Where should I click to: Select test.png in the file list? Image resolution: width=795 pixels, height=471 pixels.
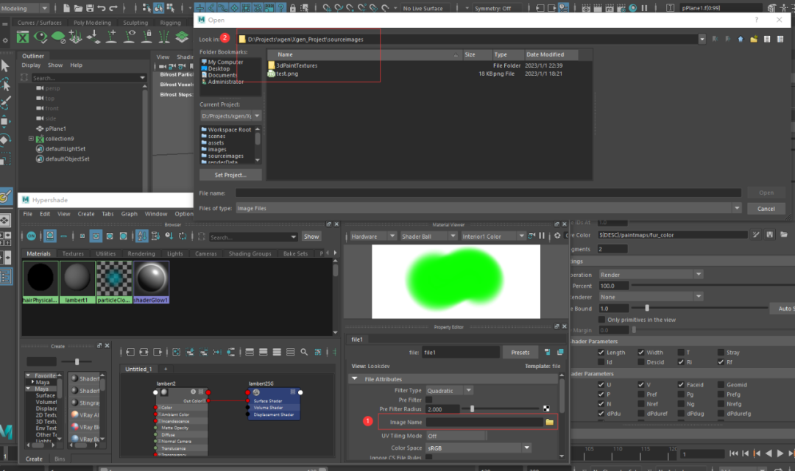pos(287,74)
